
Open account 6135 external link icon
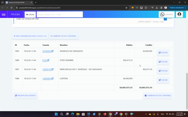48,60
